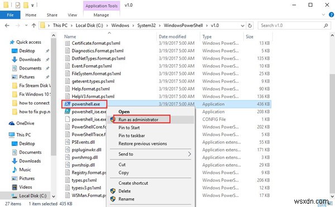Choose Copy from the context menu
The image size is (335, 207).
[x=151, y=172]
